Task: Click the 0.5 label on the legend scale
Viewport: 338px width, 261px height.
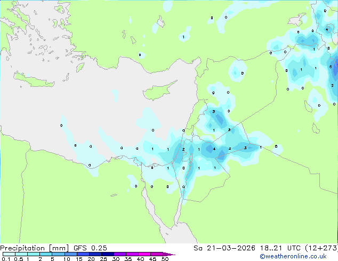Action: (18, 259)
